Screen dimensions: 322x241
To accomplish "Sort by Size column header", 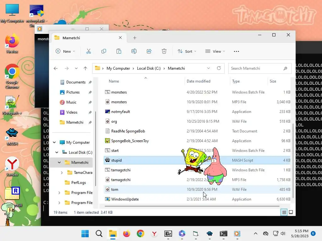I will point(273,81).
